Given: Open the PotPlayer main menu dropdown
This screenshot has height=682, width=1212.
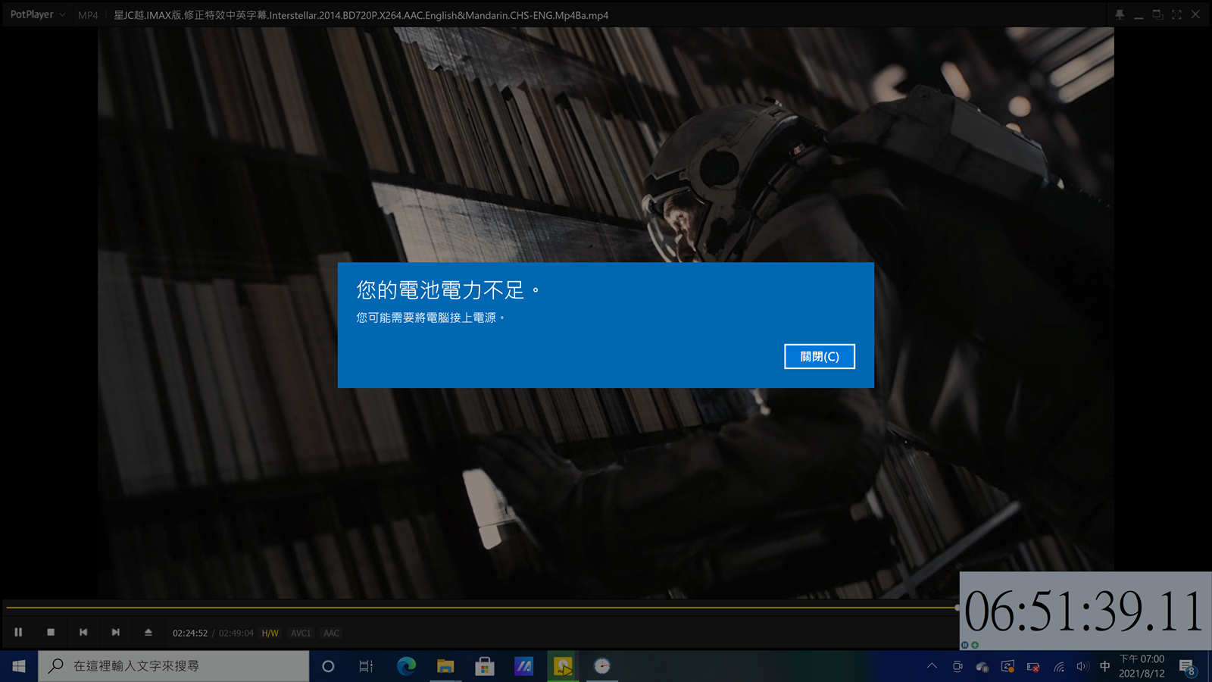Looking at the screenshot, I should [x=37, y=14].
